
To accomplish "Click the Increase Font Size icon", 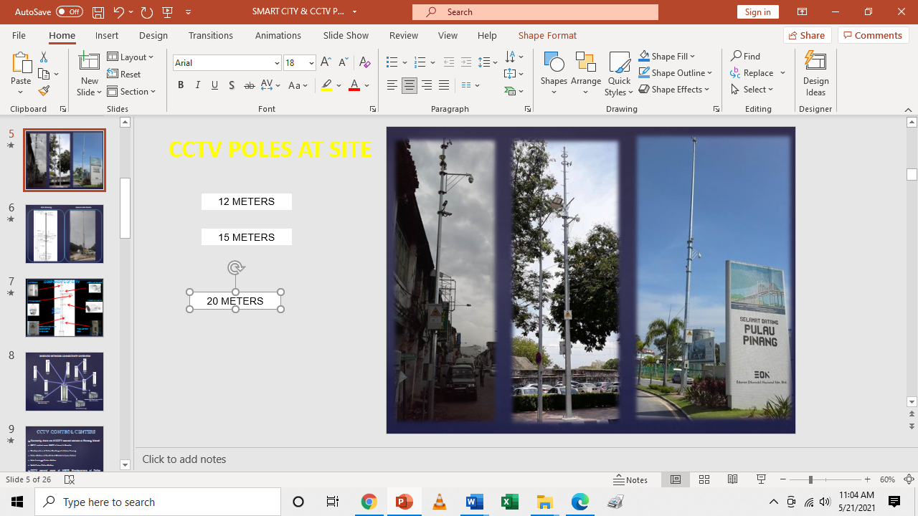I will click(326, 62).
